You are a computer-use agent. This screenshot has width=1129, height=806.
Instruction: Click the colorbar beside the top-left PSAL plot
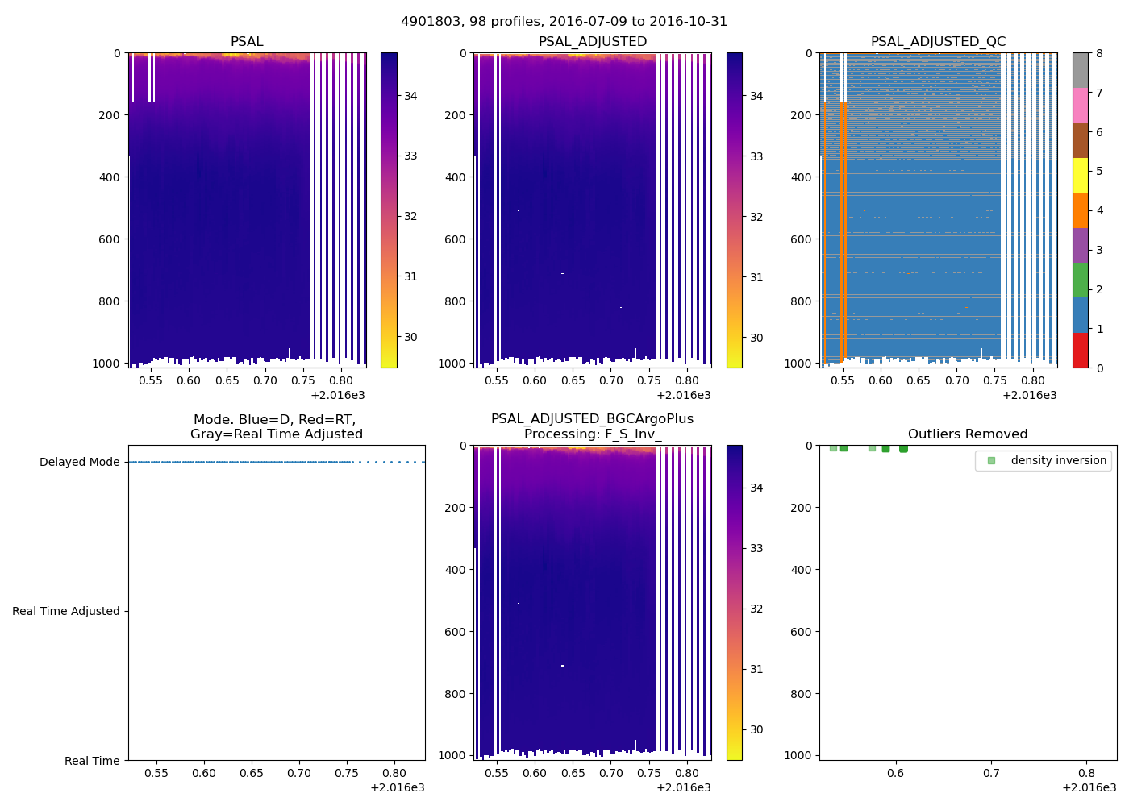coord(388,210)
